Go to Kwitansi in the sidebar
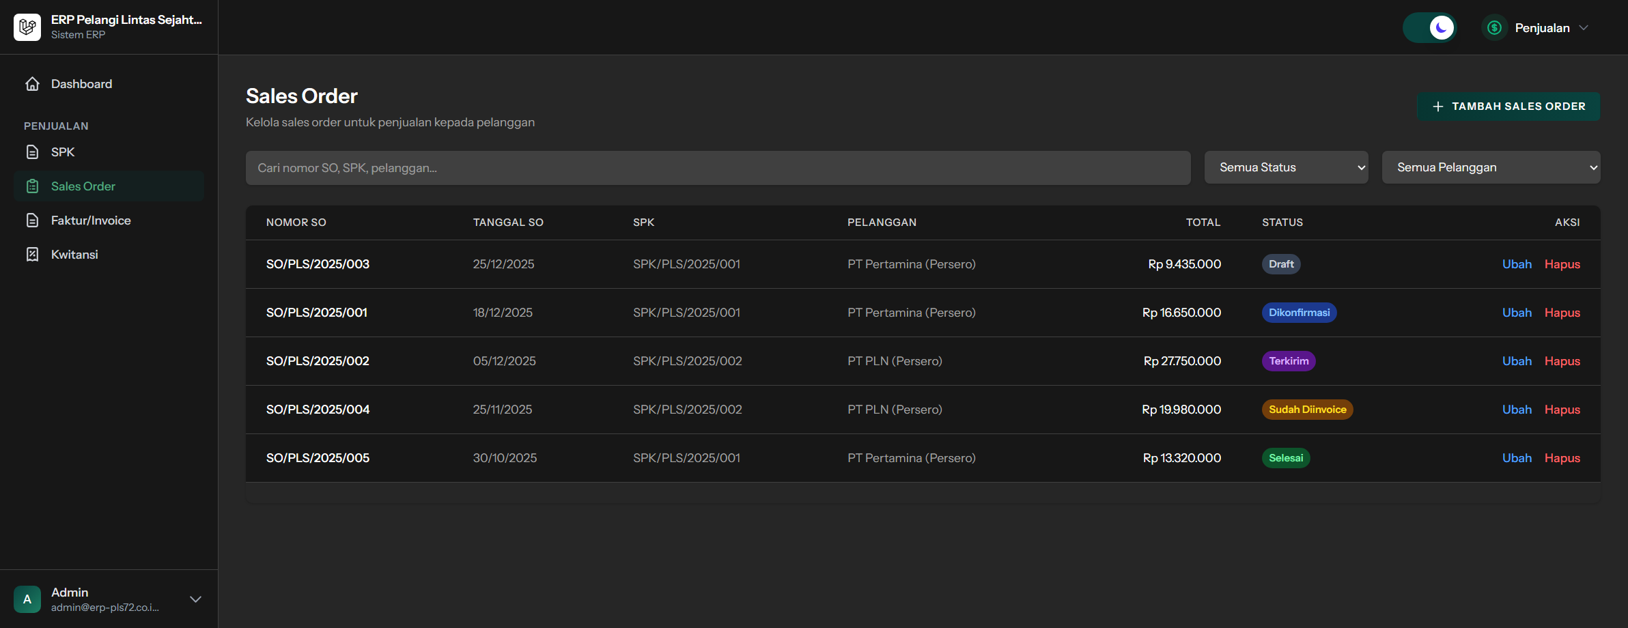This screenshot has width=1628, height=628. pyautogui.click(x=74, y=255)
